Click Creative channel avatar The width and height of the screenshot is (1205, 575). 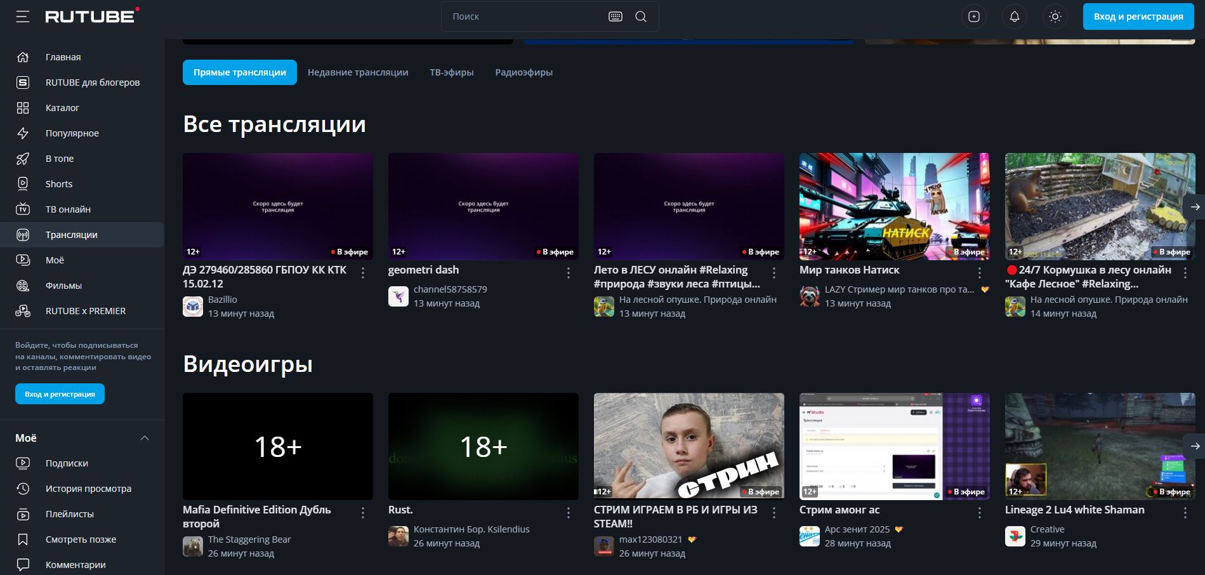[x=1015, y=536]
